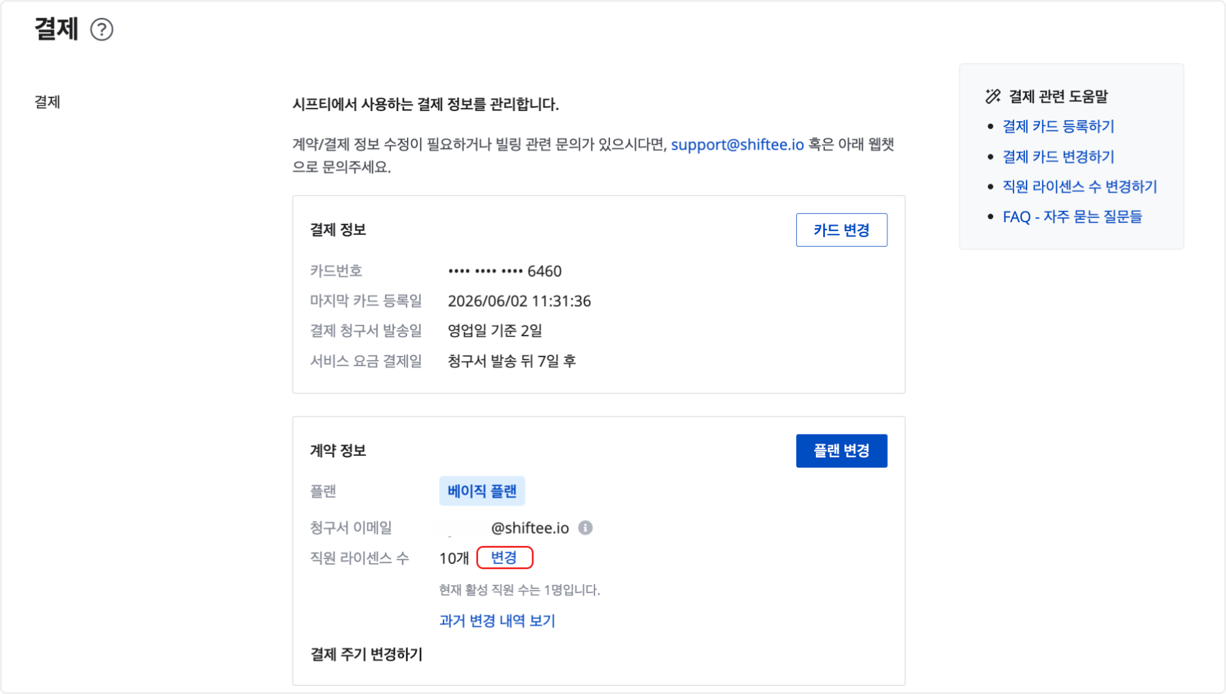Click the magic wand icon in 결제 관련 도움말
Screen dimensions: 1226x694
click(x=993, y=96)
